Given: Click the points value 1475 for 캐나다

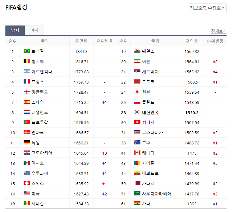Looking at the screenshot, I should coord(192,153).
